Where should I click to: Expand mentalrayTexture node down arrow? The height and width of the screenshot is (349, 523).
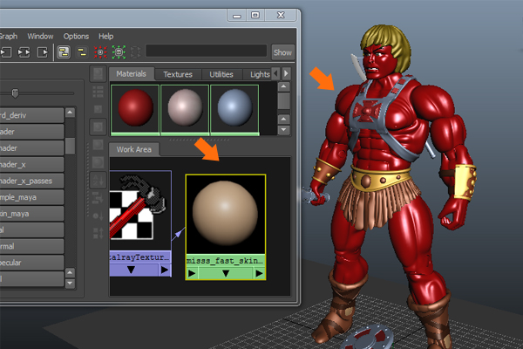pos(131,270)
